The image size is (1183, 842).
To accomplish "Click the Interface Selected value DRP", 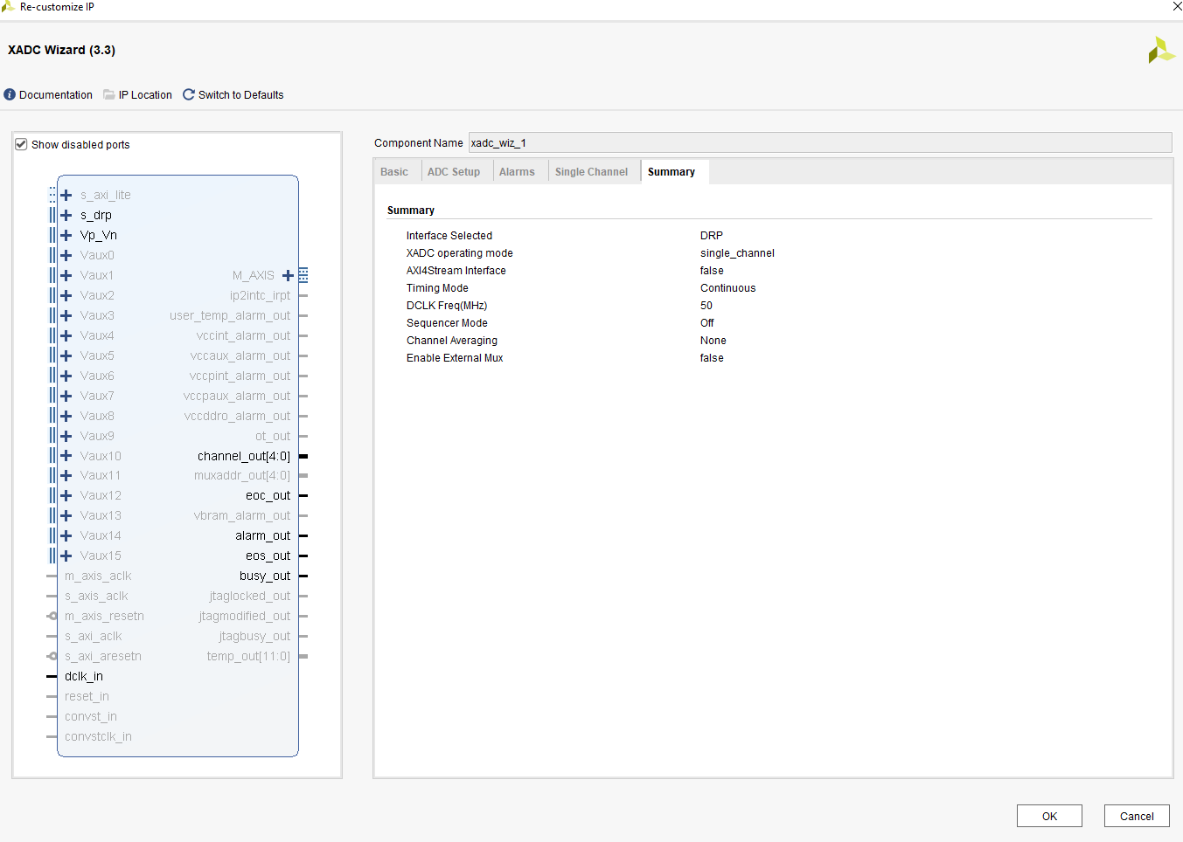I will pos(712,236).
